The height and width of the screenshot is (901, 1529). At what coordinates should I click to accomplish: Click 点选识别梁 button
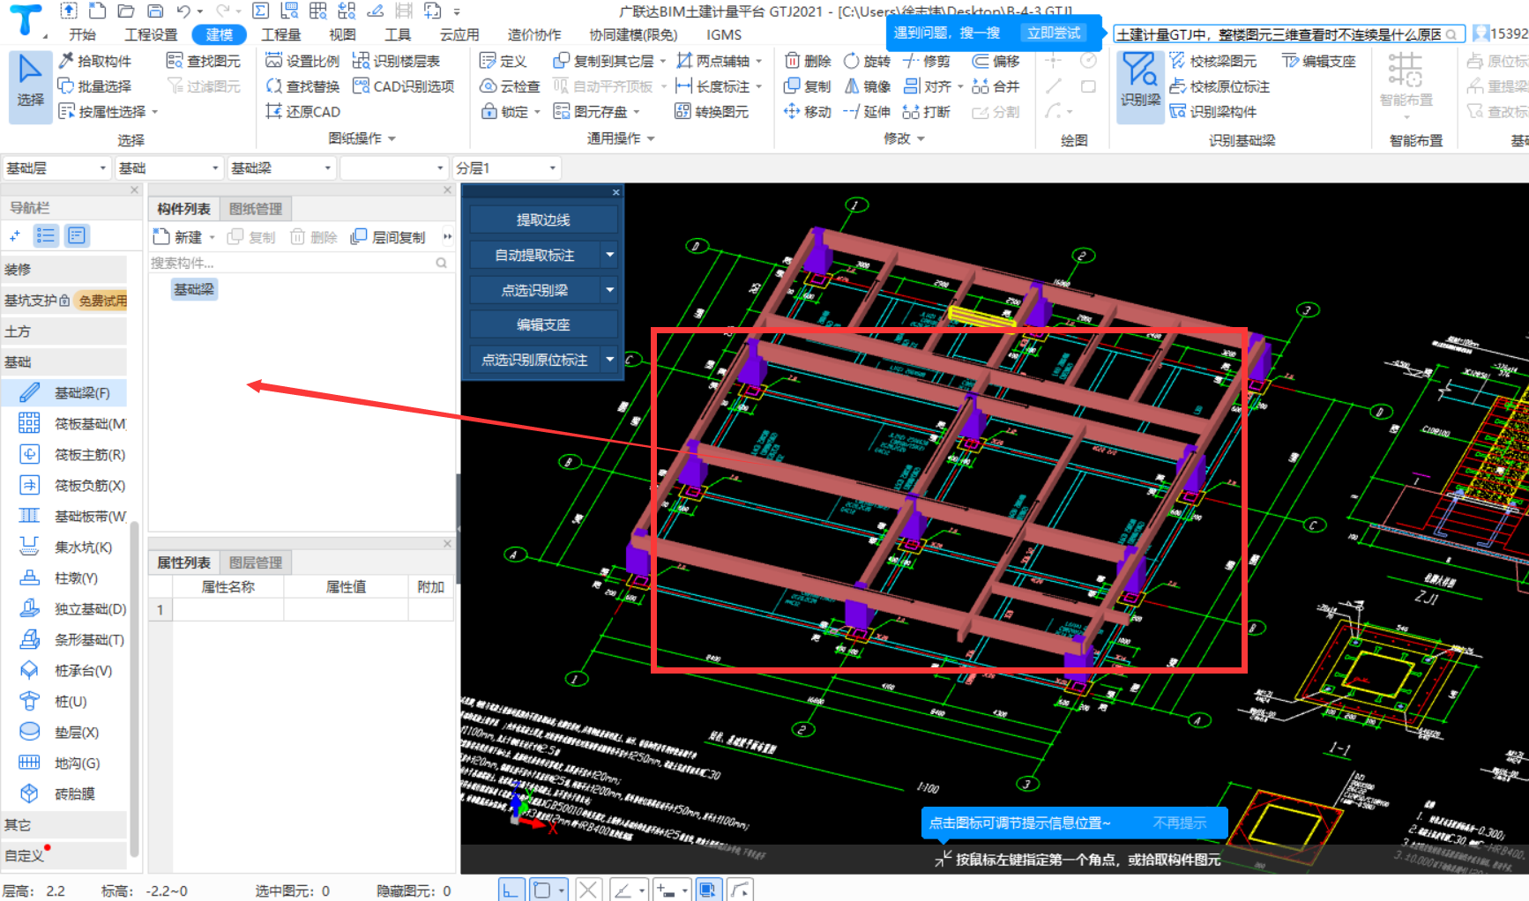pos(535,289)
